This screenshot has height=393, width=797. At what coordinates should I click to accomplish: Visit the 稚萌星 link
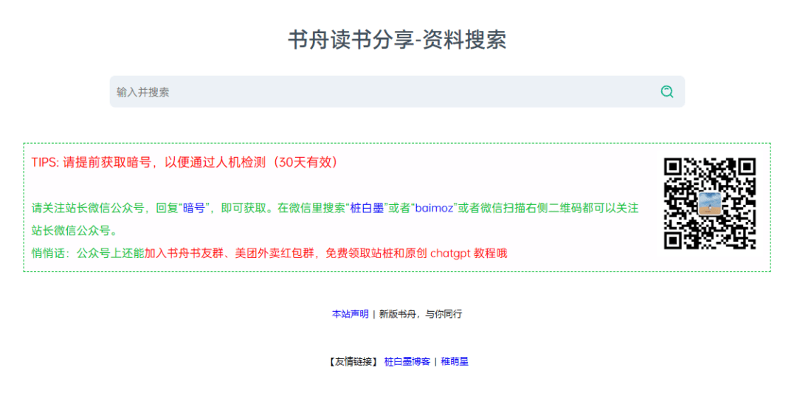tap(455, 362)
